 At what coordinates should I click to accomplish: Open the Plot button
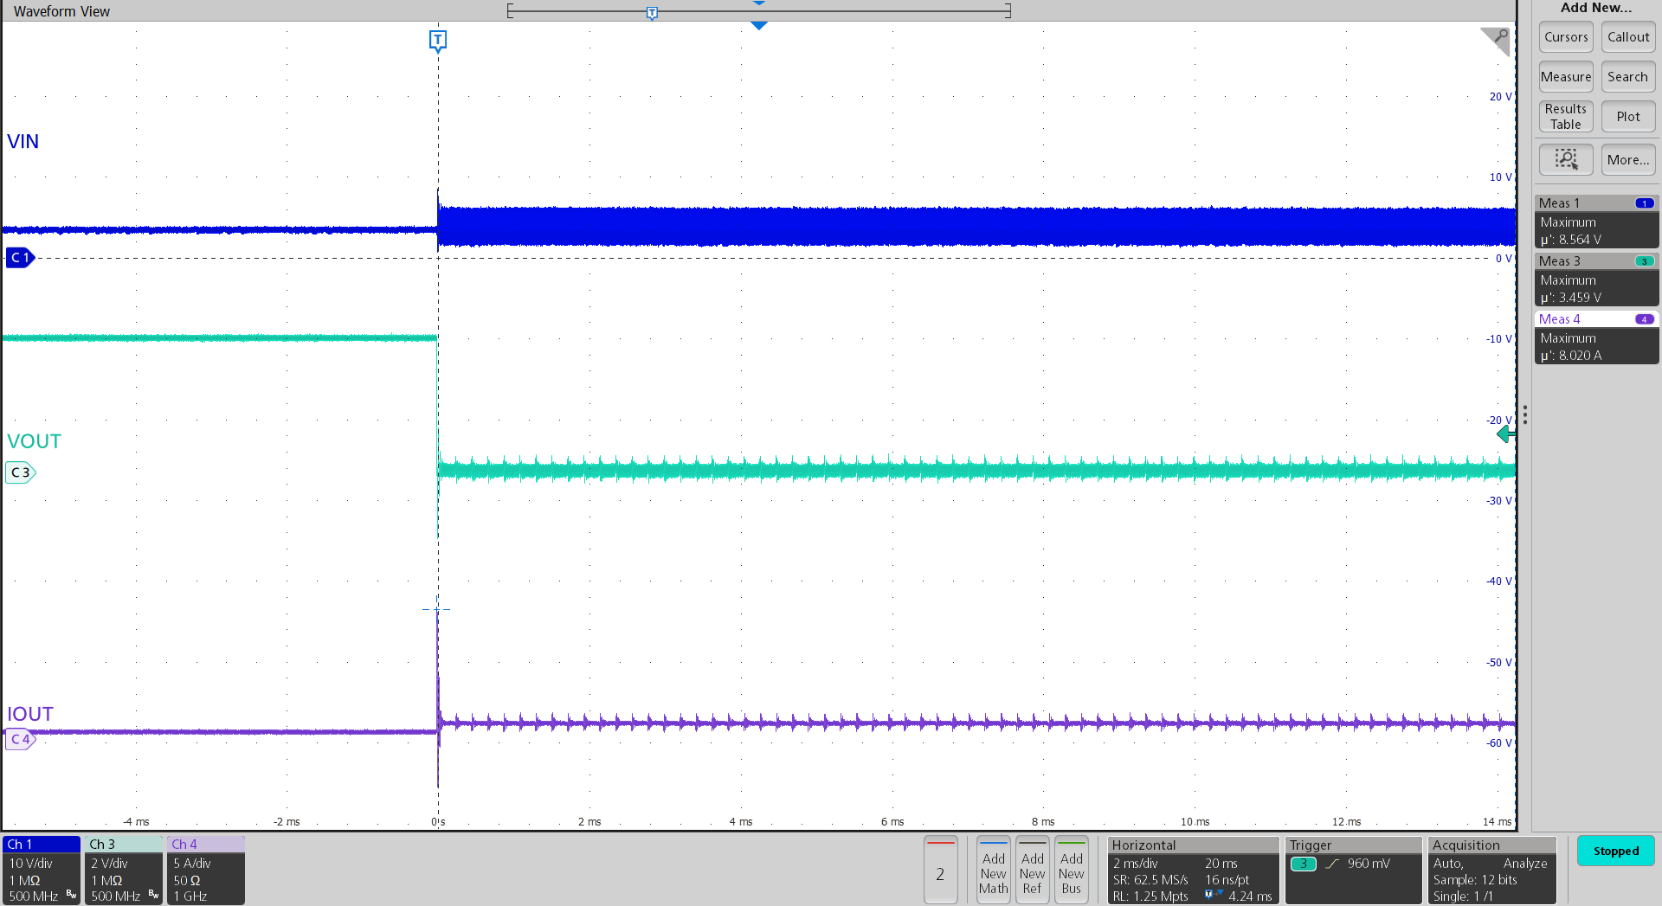click(x=1628, y=117)
